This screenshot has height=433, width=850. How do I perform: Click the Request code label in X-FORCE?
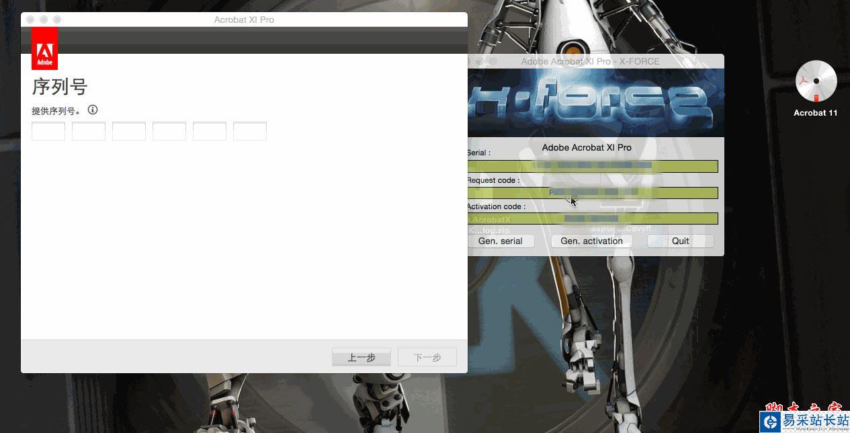coord(493,180)
